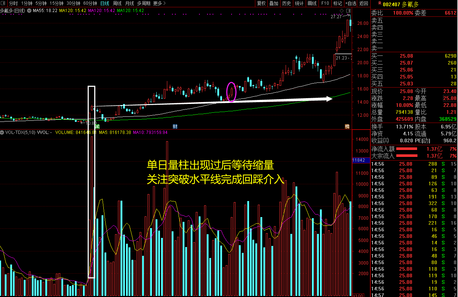
Task: Toggle 叠加 overlay mode
Action: coord(274,3)
